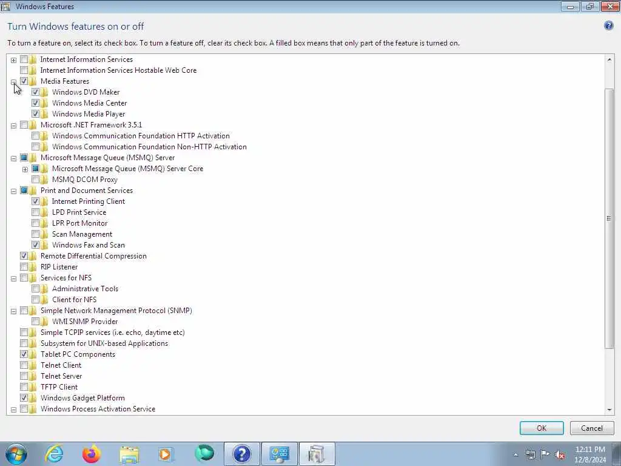The image size is (621, 466).
Task: Click folder icon beside Scan Management
Action: (44, 234)
